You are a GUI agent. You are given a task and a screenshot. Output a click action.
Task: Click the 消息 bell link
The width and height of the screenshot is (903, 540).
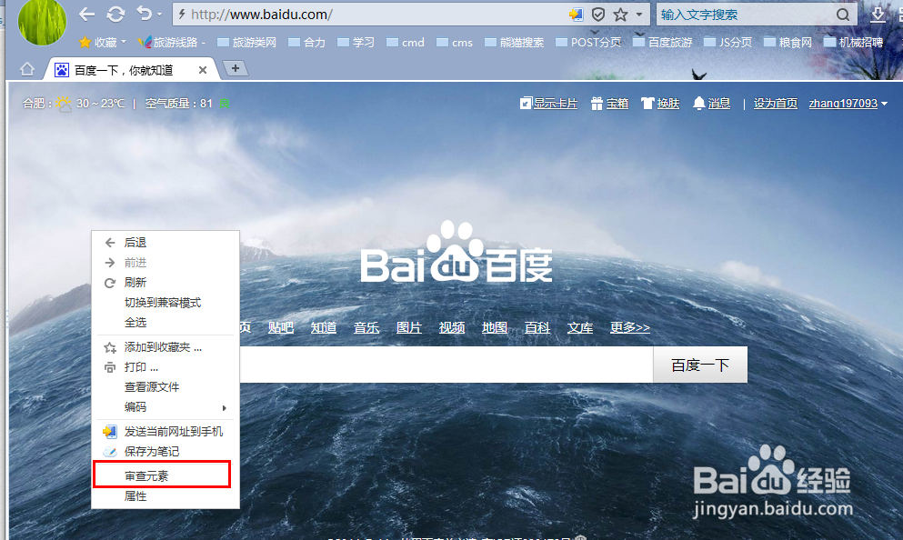click(x=712, y=104)
